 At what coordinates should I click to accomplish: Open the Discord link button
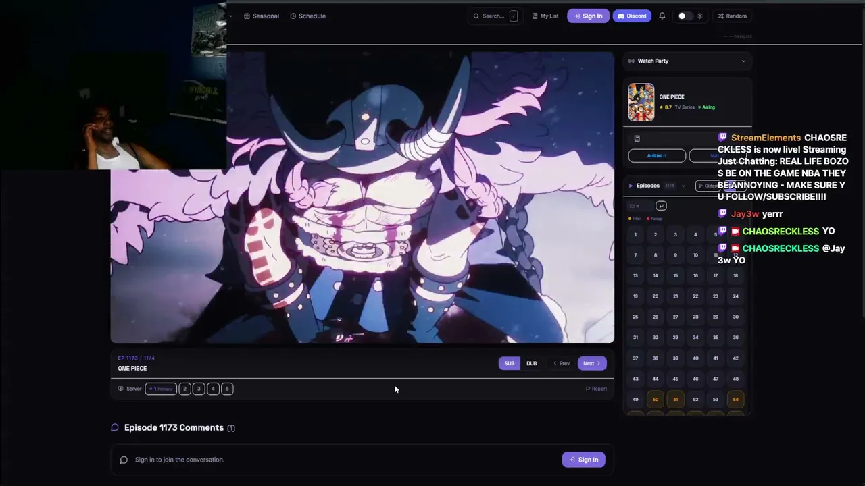pyautogui.click(x=632, y=16)
